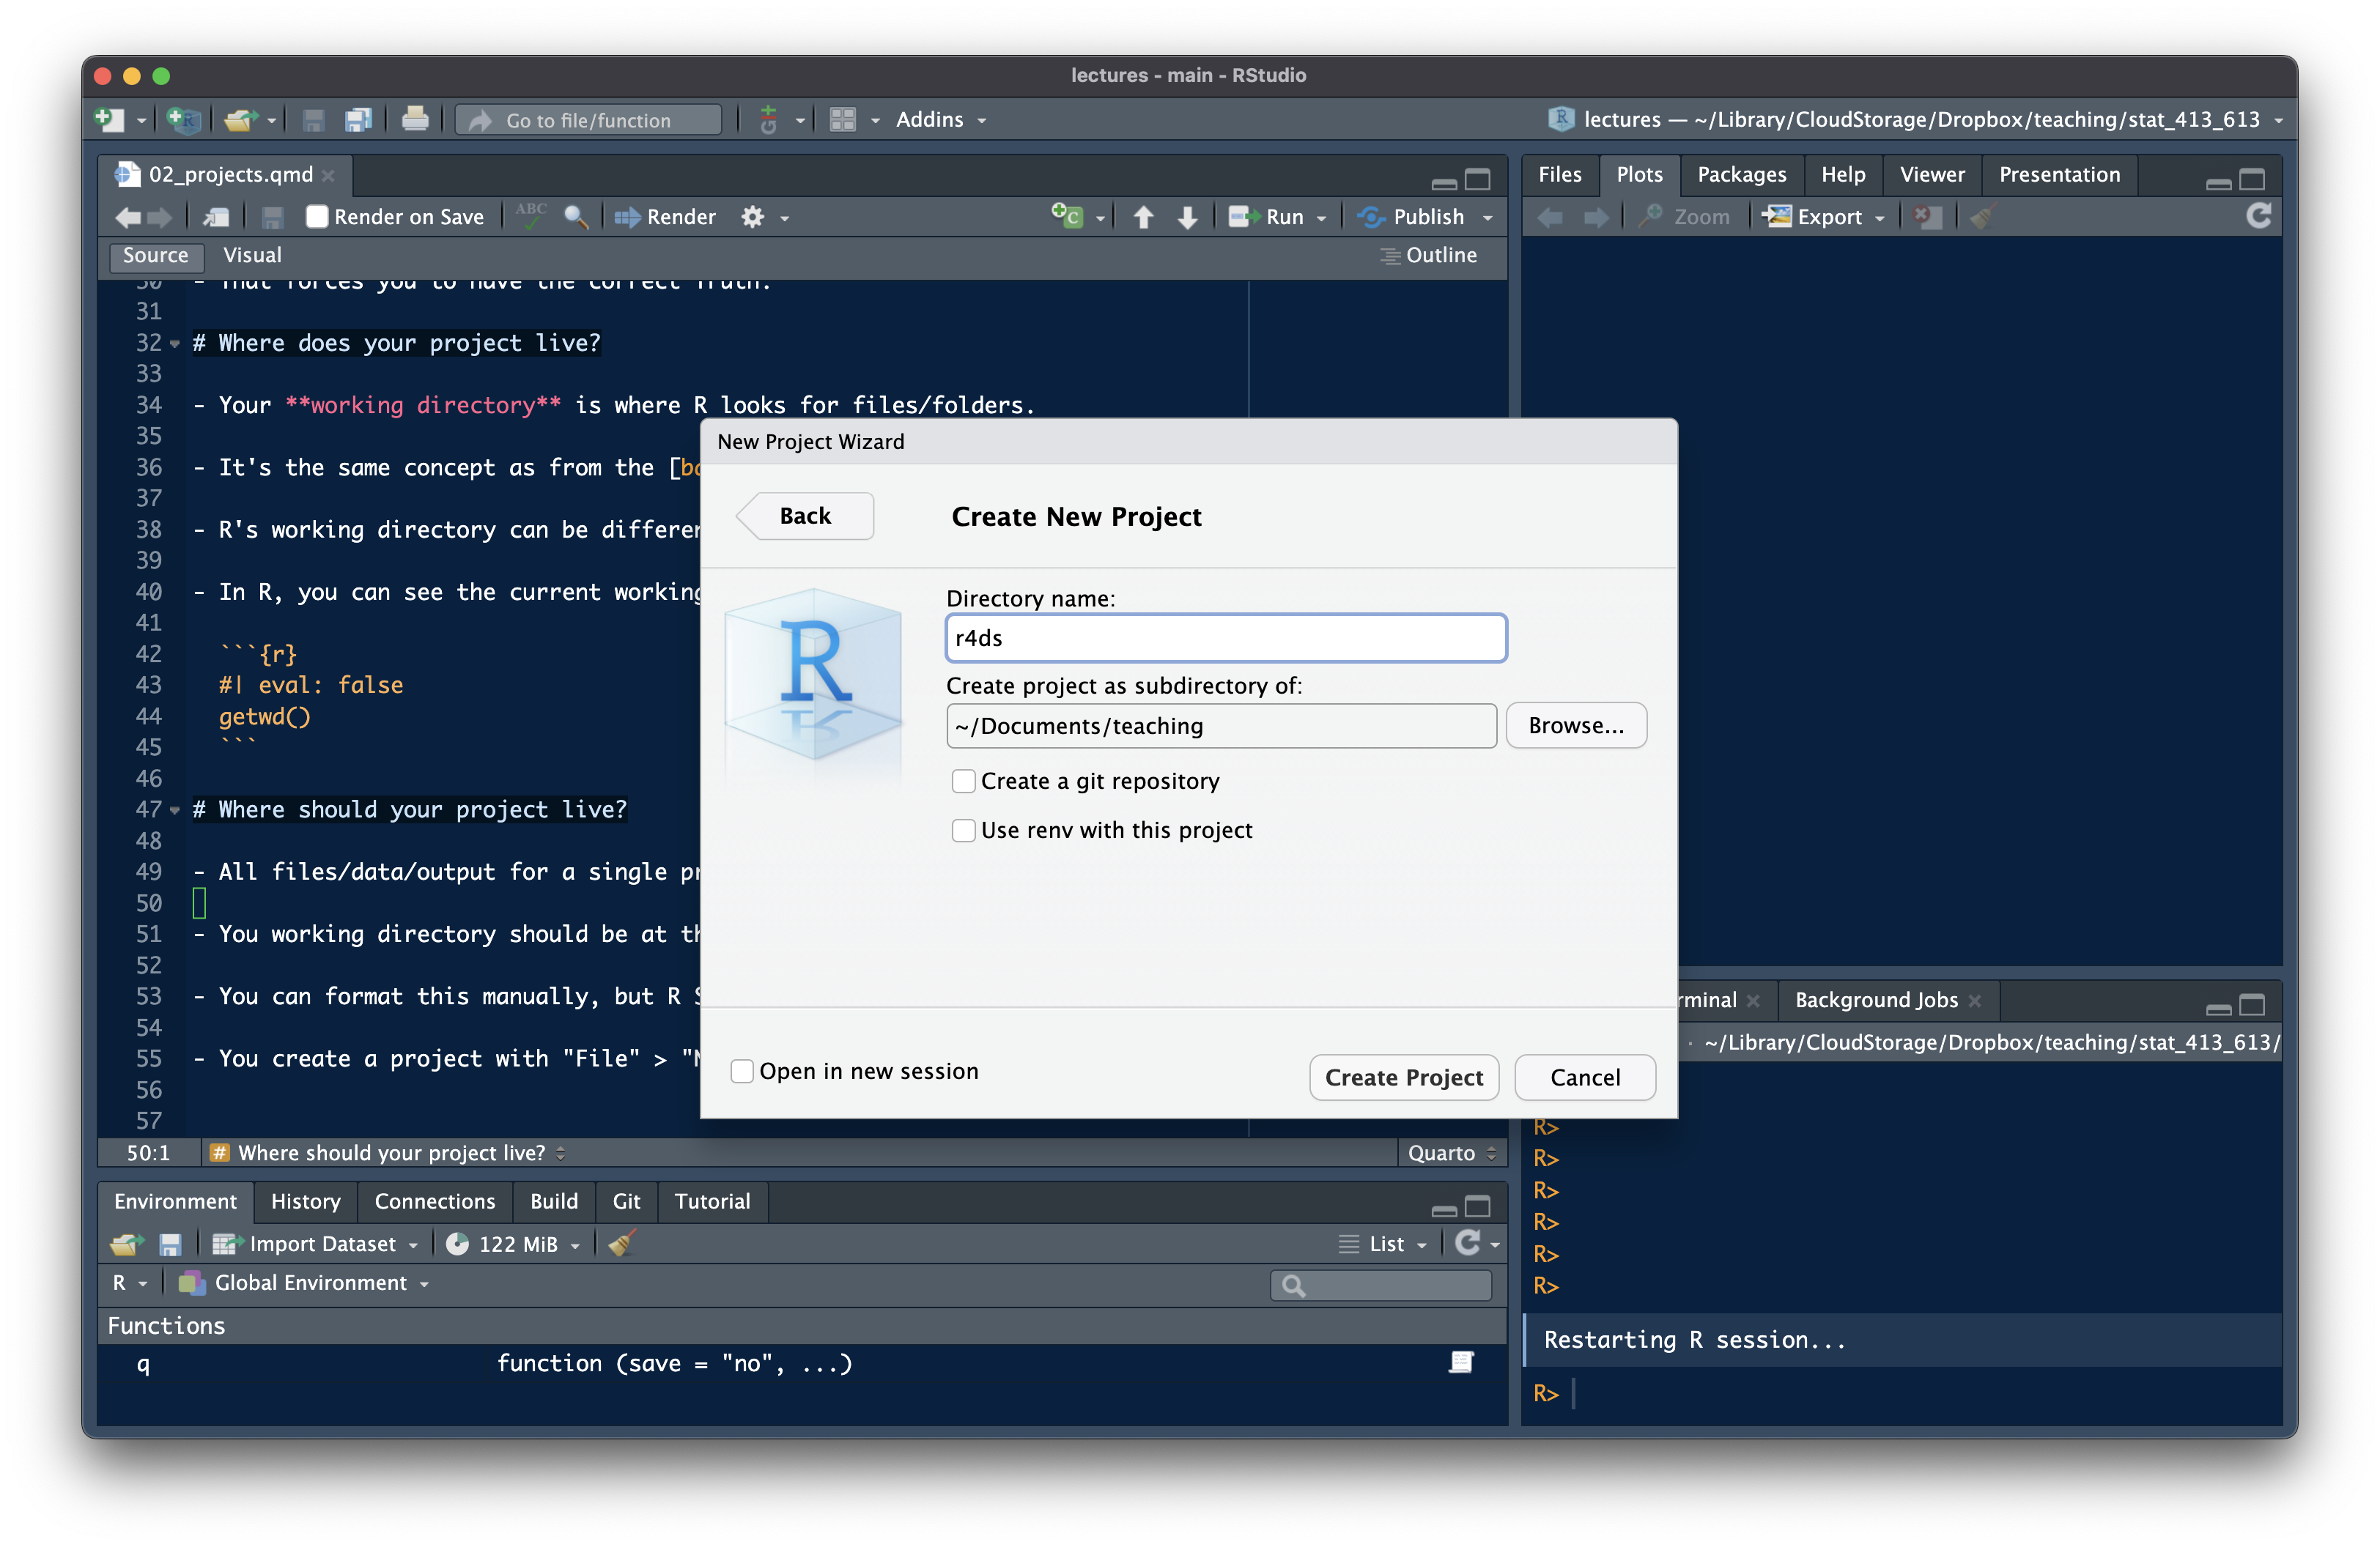2380x1547 pixels.
Task: Click the ABC spell check icon
Action: [x=531, y=215]
